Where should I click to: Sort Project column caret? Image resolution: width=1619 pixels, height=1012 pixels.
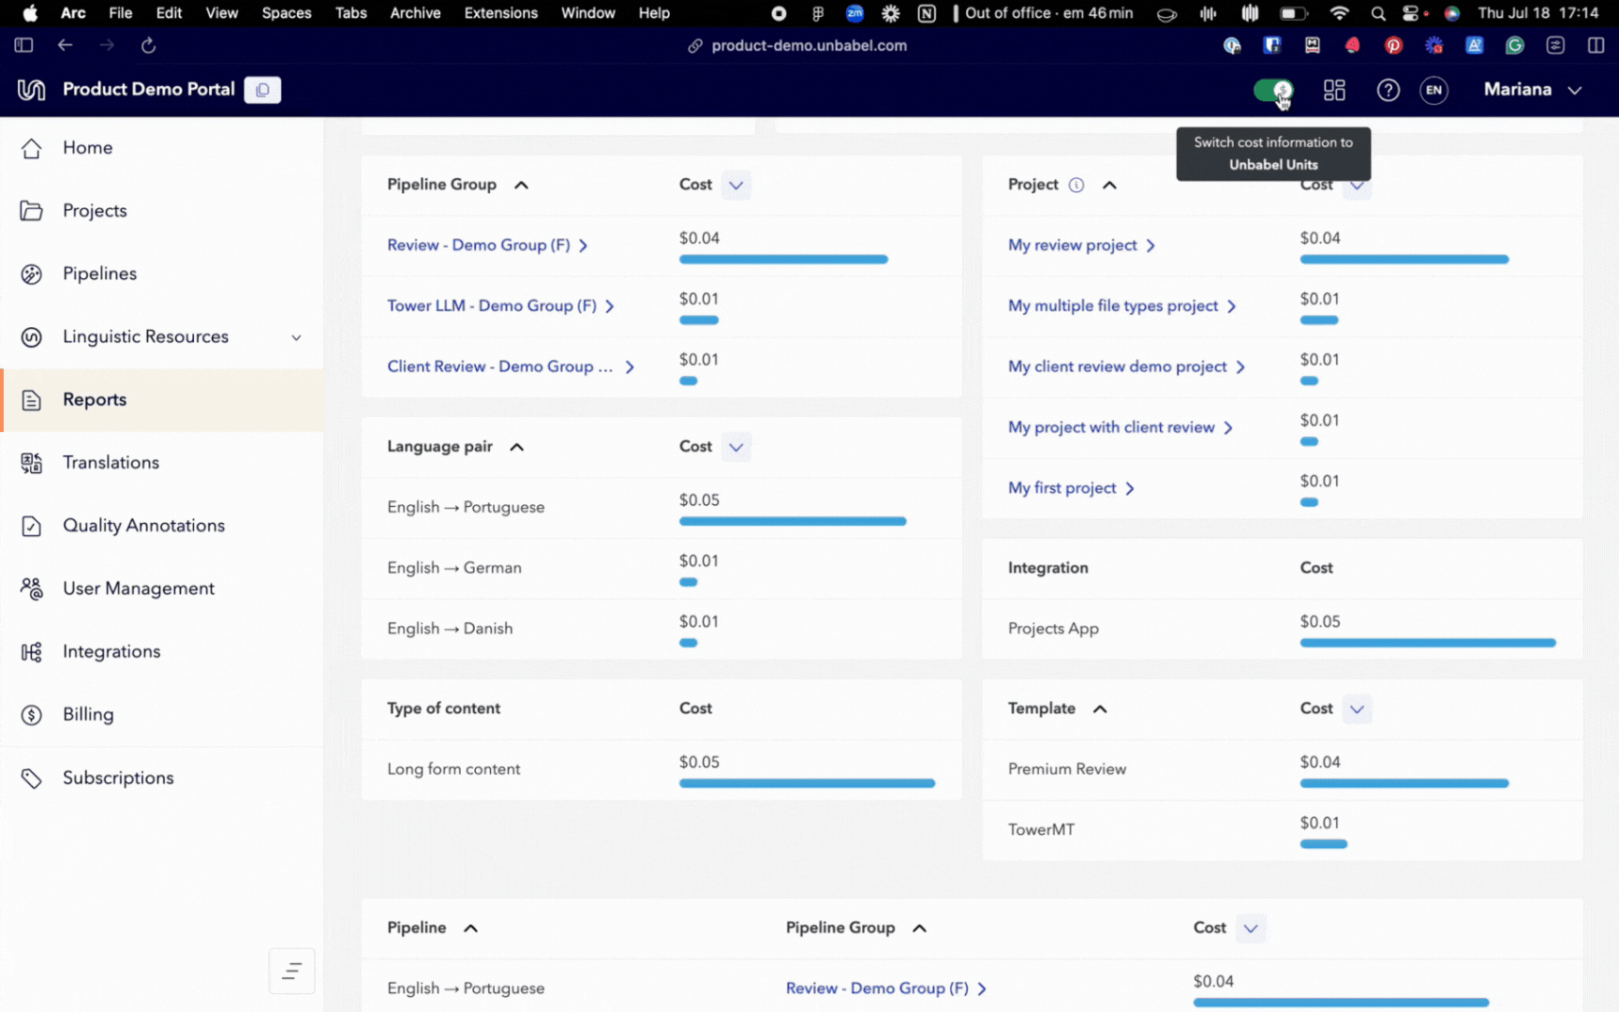1109,185
